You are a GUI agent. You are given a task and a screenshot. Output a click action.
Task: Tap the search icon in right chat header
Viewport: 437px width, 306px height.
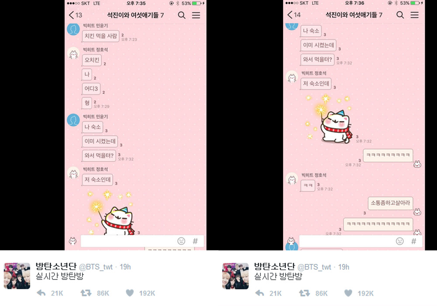click(400, 15)
